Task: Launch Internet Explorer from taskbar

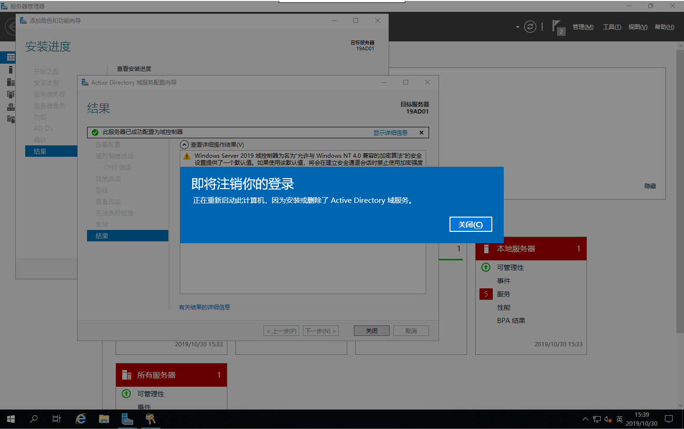Action: click(81, 419)
